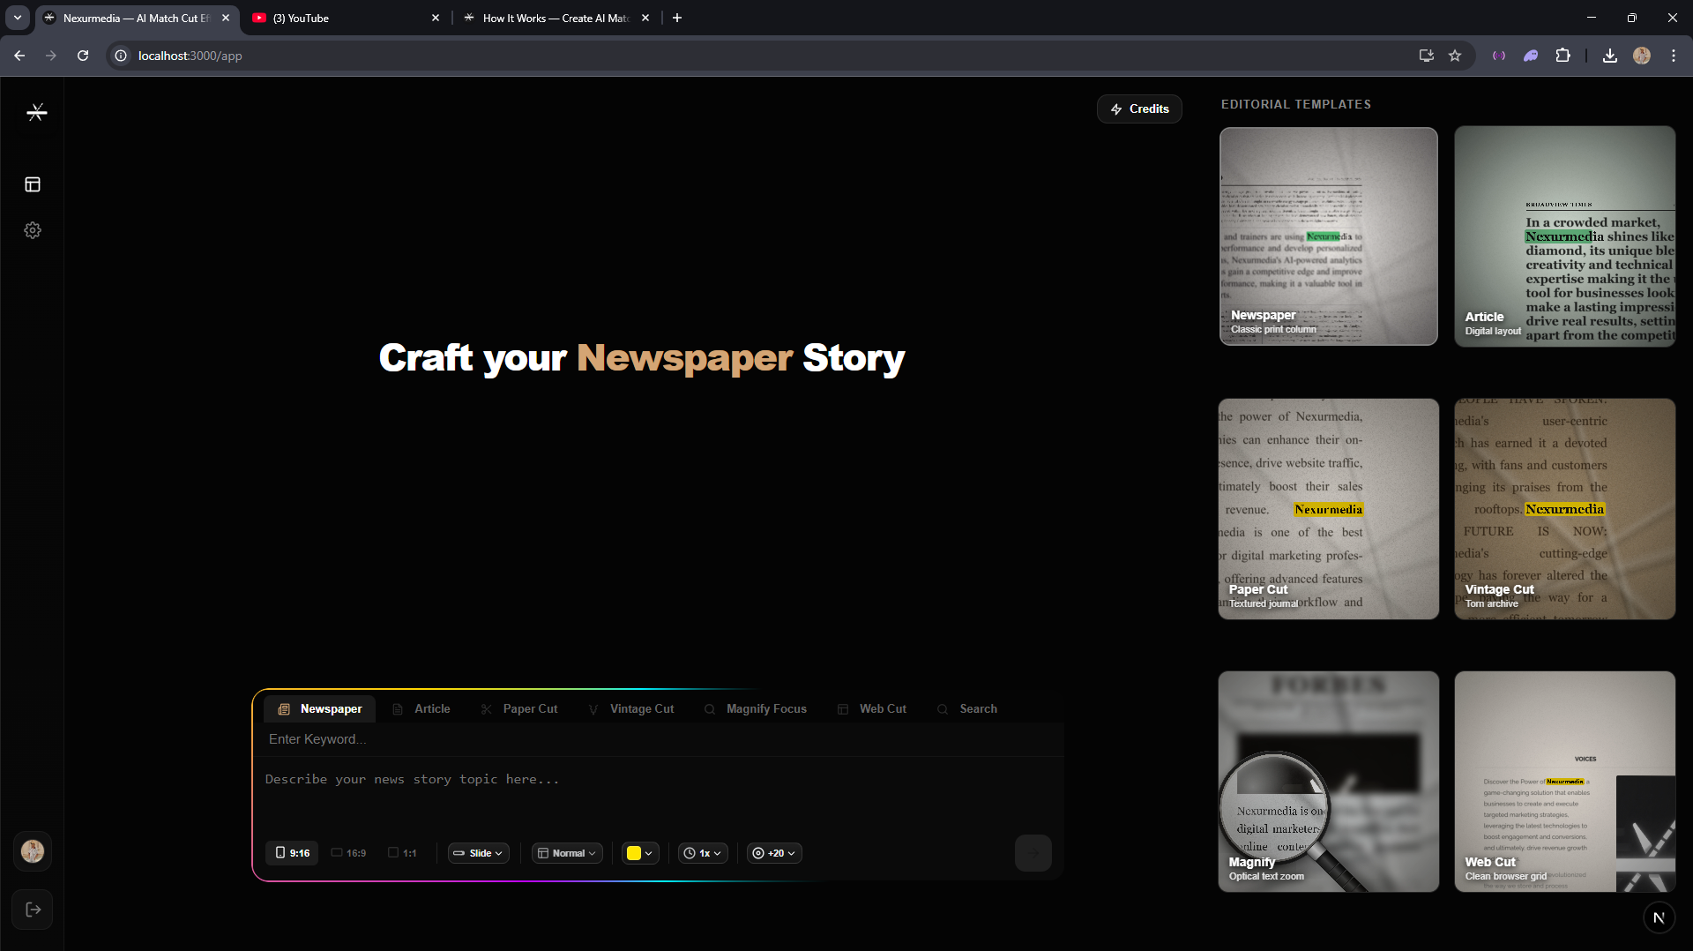Click the Nexurmedia logo icon in sidebar
Screen dimensions: 1693x951
(36, 112)
